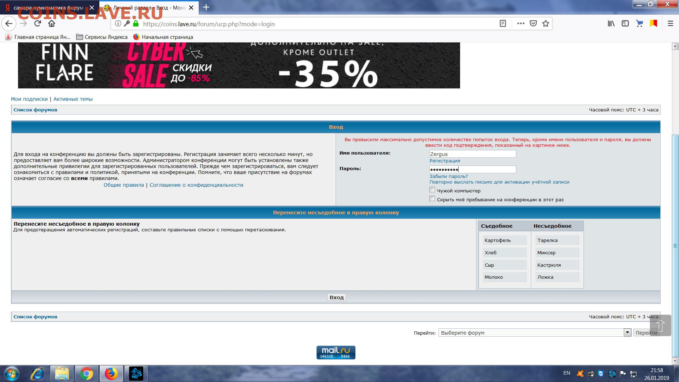Click 'Повторно выслать письмо для активации' link
This screenshot has height=382, width=679.
(499, 182)
